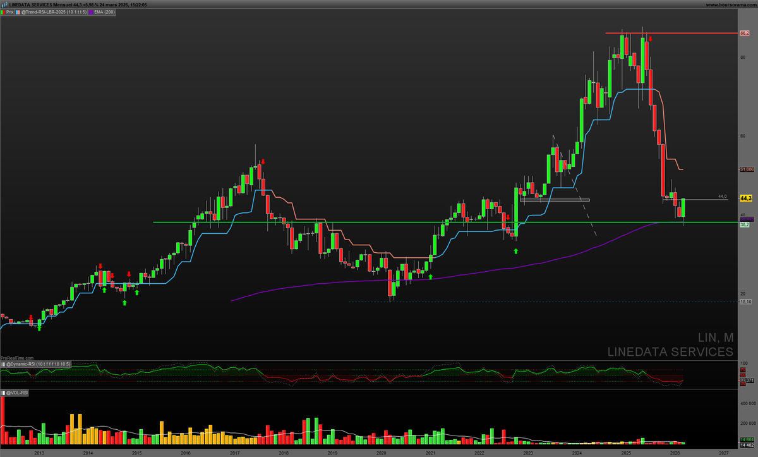Open the @Trend-RSI-LBR-2025 indicator settings label
The height and width of the screenshot is (457, 758).
(54, 12)
